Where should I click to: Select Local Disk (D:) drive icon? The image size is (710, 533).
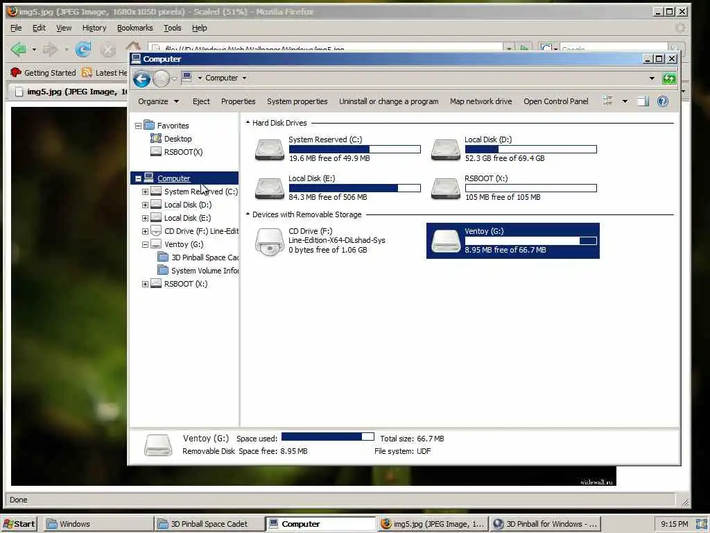tap(446, 150)
